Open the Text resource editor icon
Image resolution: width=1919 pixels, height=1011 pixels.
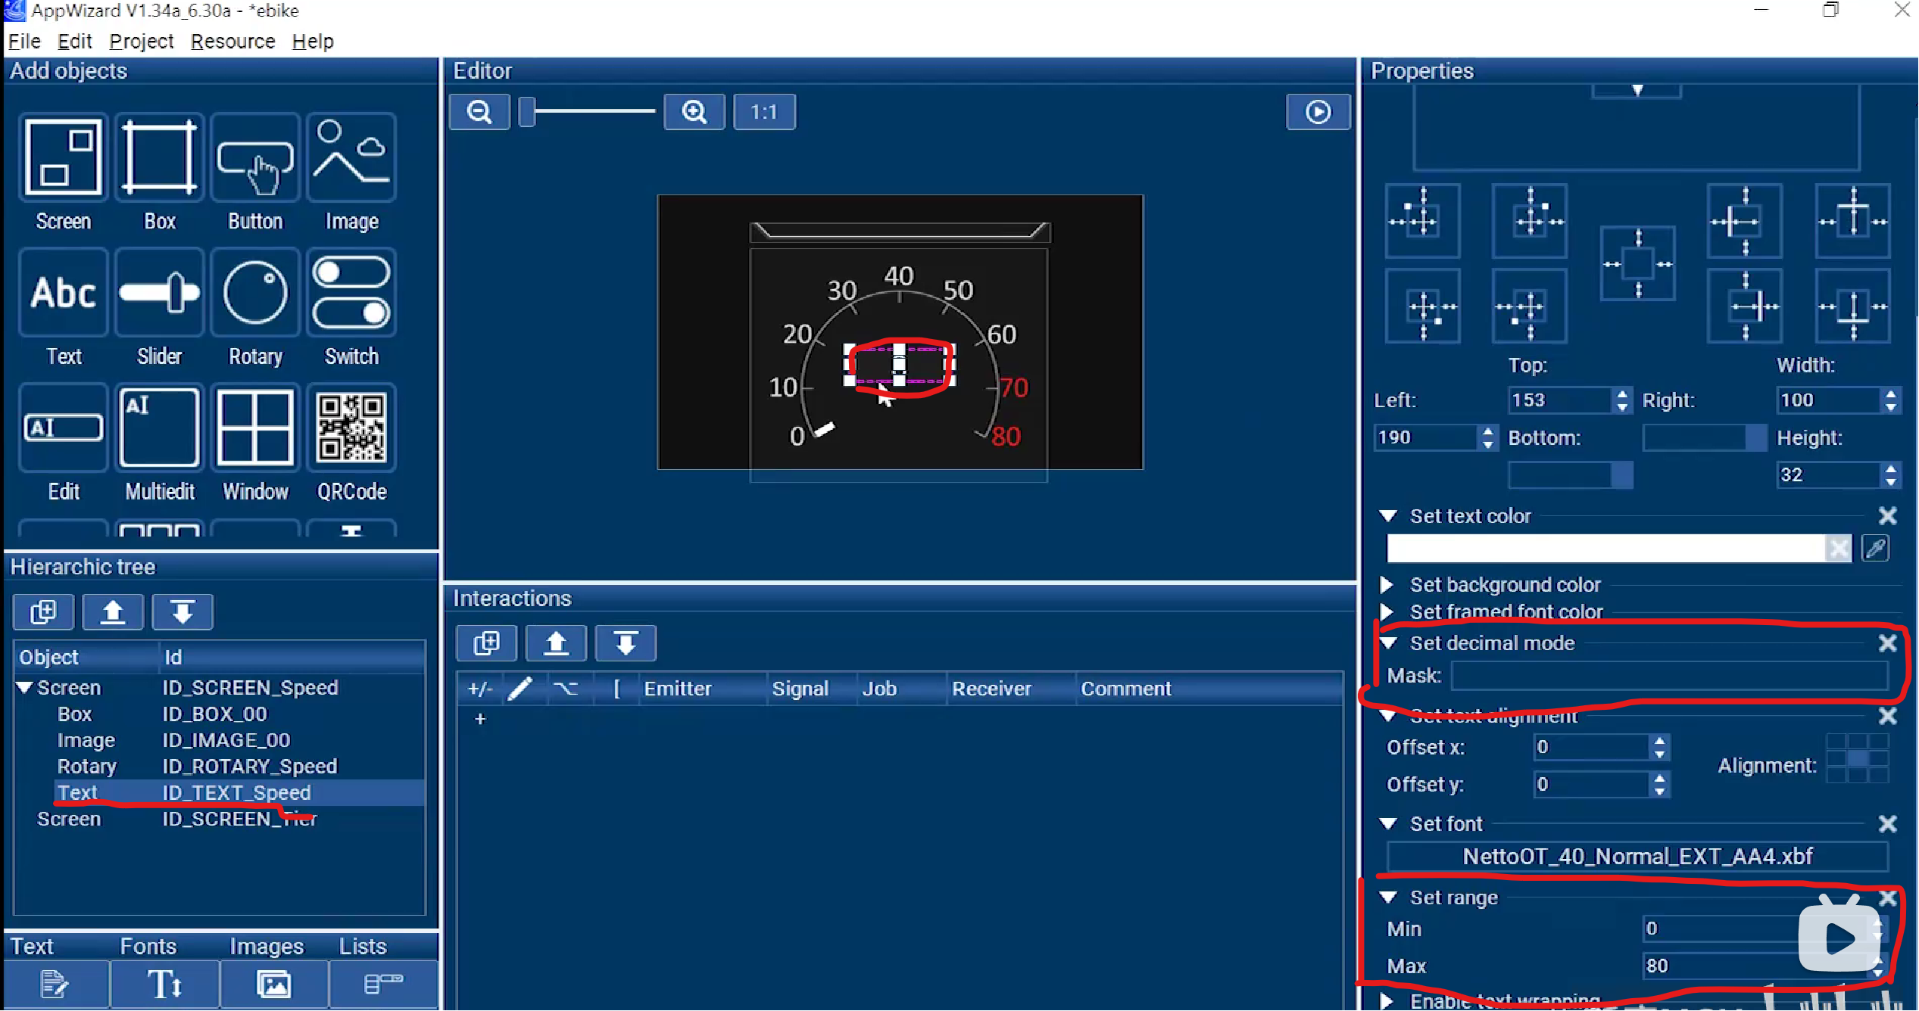click(x=55, y=985)
